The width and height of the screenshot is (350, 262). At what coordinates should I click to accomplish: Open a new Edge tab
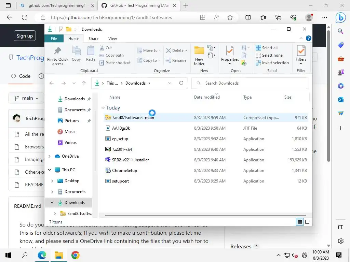click(x=186, y=5)
